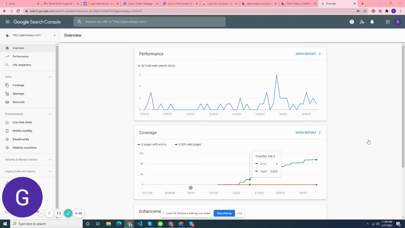
Task: Click the browser address bar URL
Action: (x=85, y=11)
